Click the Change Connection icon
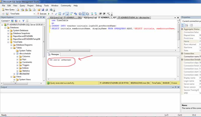Image resolution: width=201 pixels, height=117 pixels. [7, 14]
